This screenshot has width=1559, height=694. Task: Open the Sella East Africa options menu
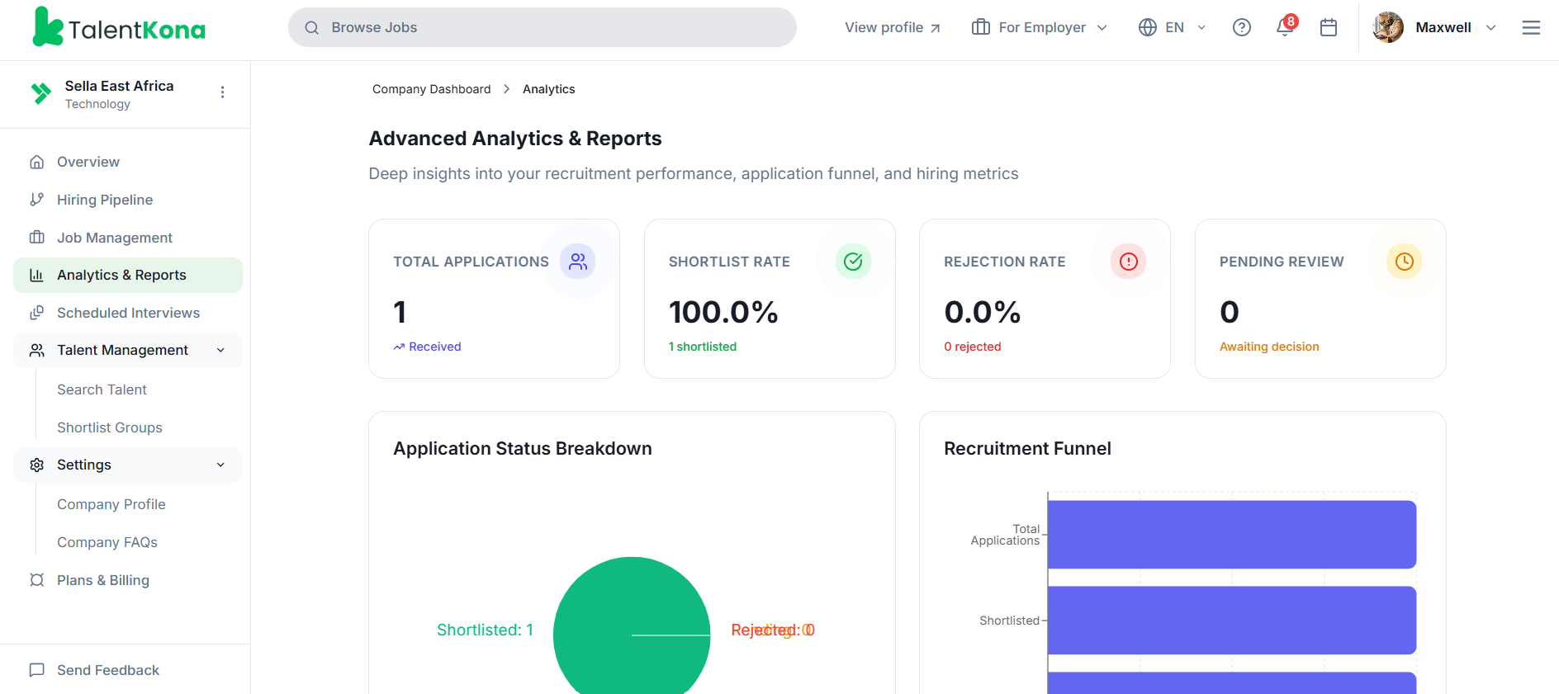(x=222, y=92)
